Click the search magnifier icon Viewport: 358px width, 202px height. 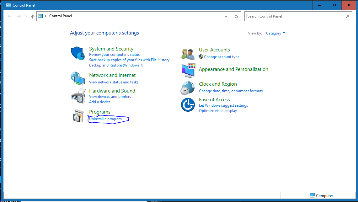[347, 16]
